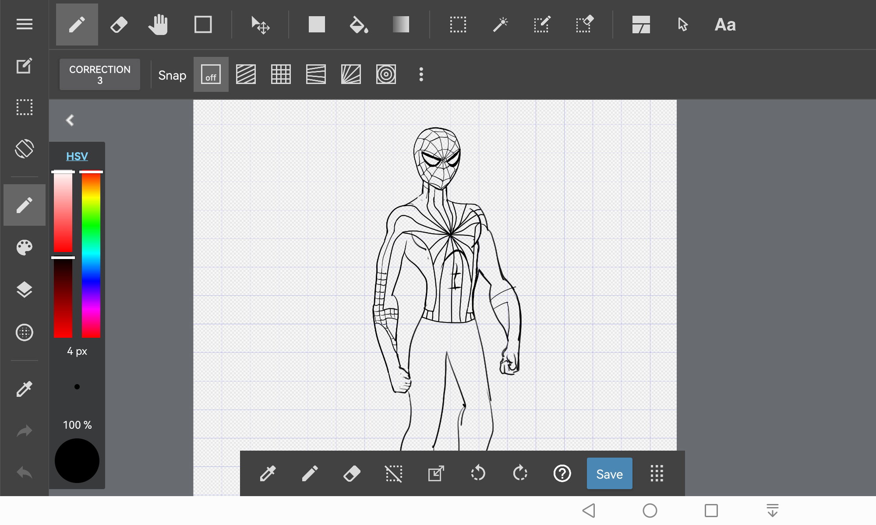
Task: Deselect the selection using crossed-out marquee icon
Action: pyautogui.click(x=394, y=473)
